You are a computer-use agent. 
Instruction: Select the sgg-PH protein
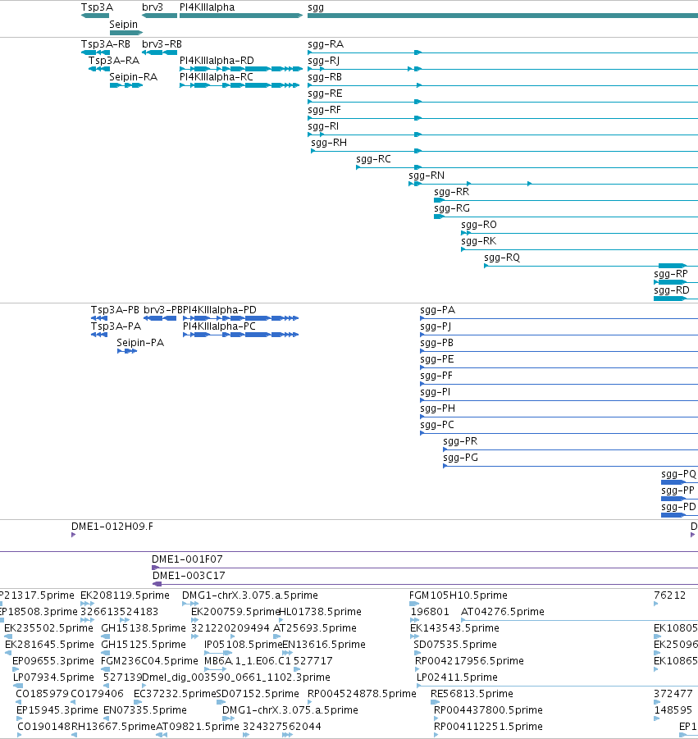[559, 417]
